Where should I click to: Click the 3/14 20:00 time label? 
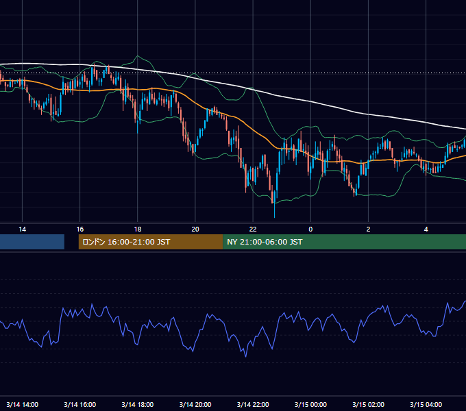[x=195, y=404]
